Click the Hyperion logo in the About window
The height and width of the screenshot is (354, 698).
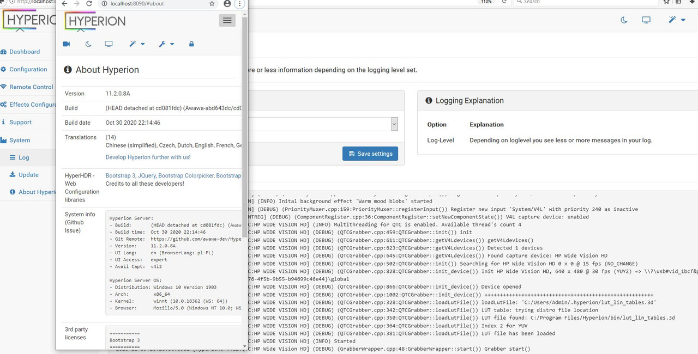click(x=95, y=21)
